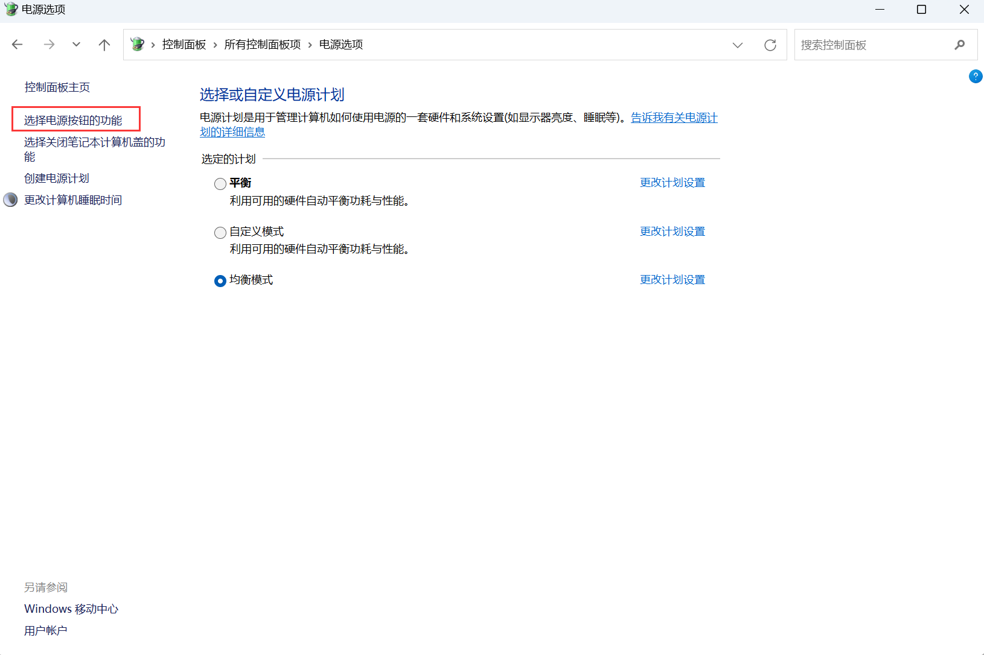This screenshot has width=984, height=655.
Task: Click the search magnifier icon
Action: (960, 45)
